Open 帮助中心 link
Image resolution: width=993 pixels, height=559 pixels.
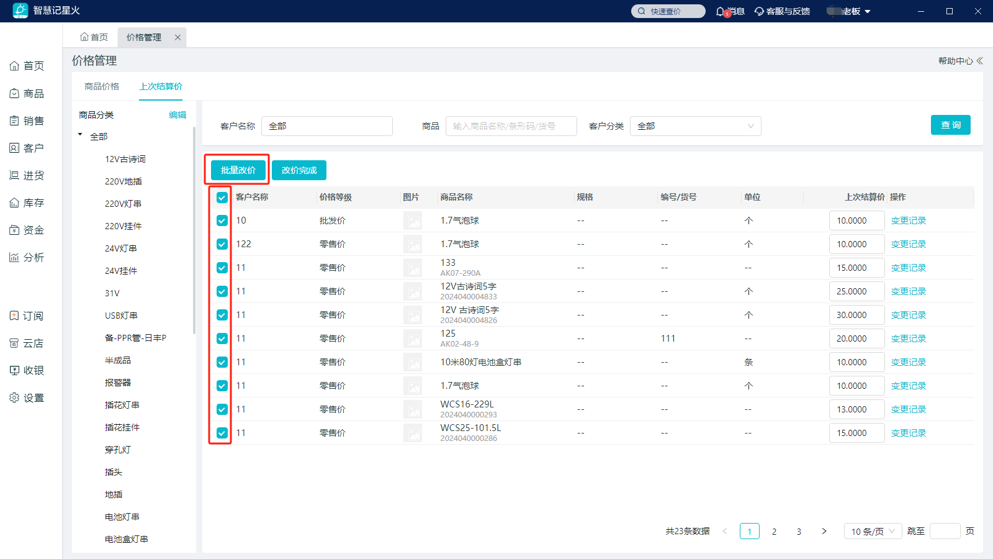point(956,61)
